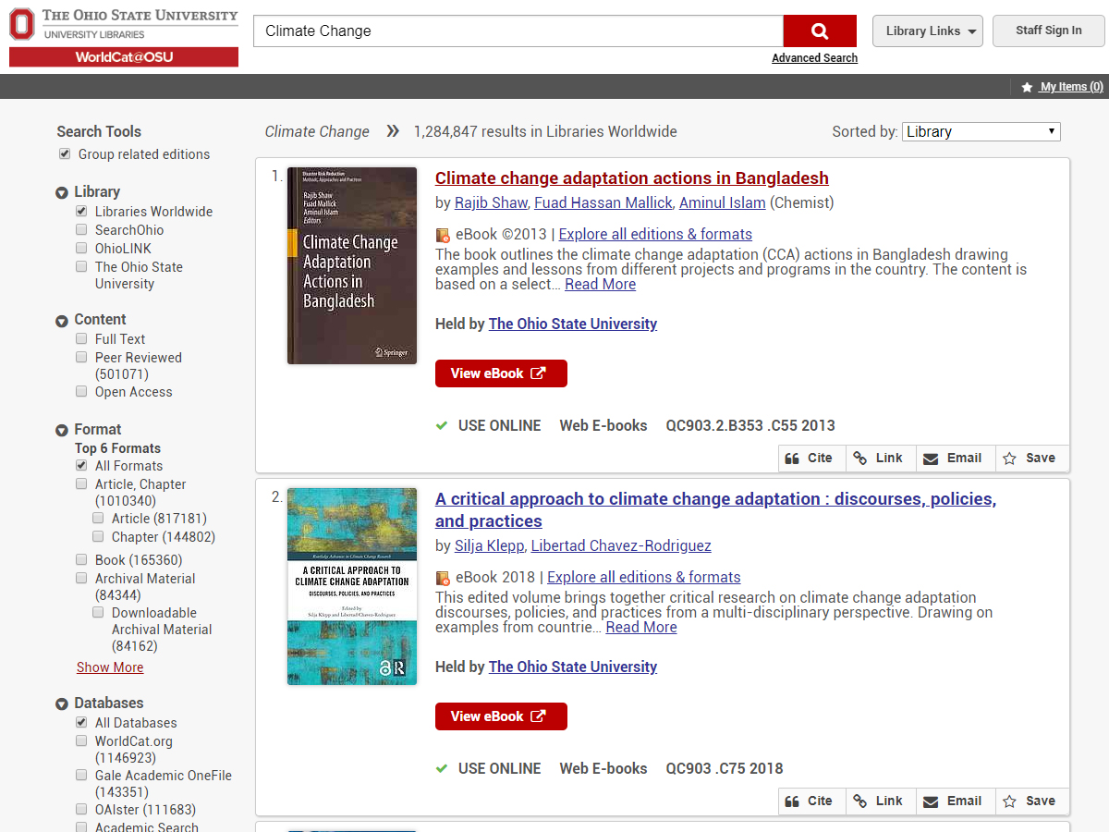This screenshot has width=1109, height=832.
Task: Click the Climate Change search input field
Action: pos(518,31)
